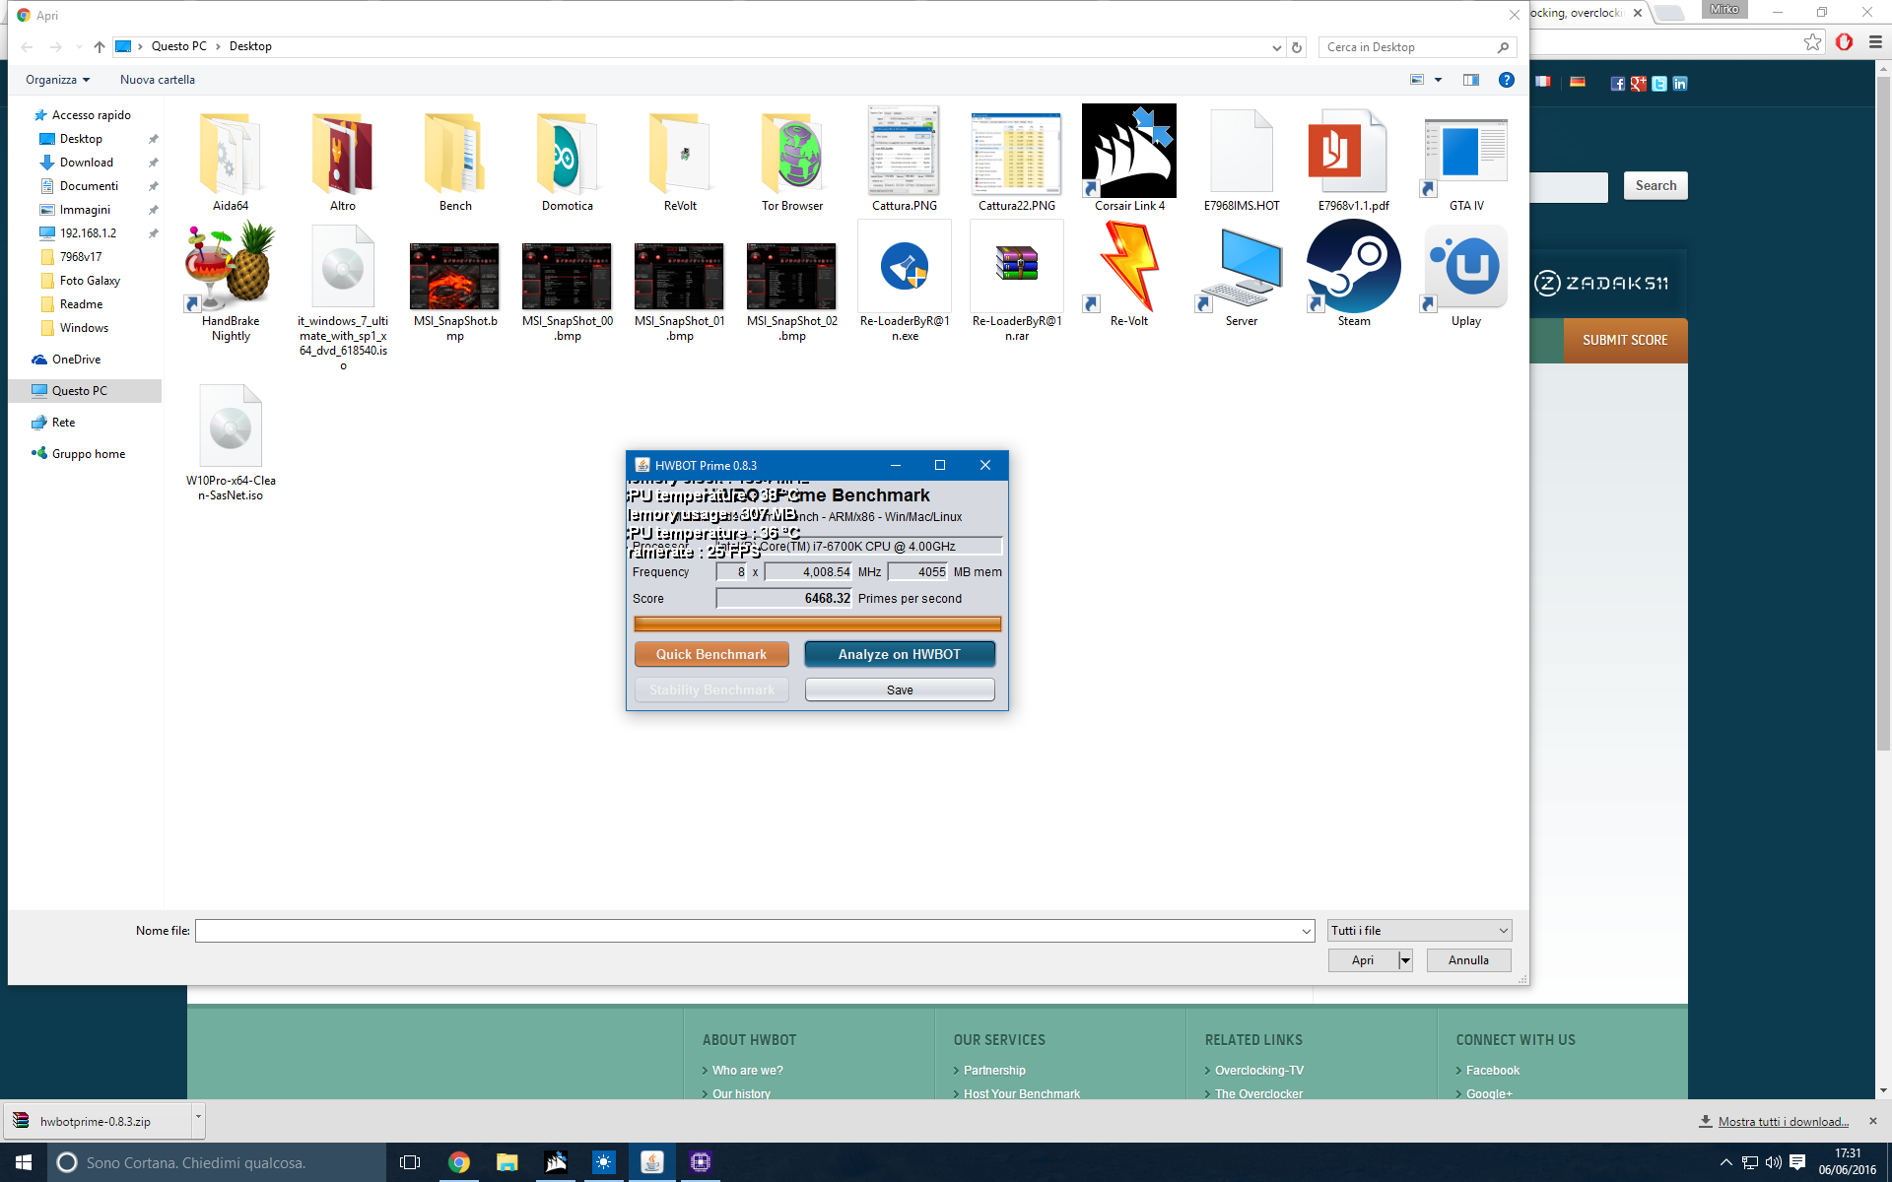Select the E7968v1.1.pdf file
The height and width of the screenshot is (1182, 1892).
1354,161
